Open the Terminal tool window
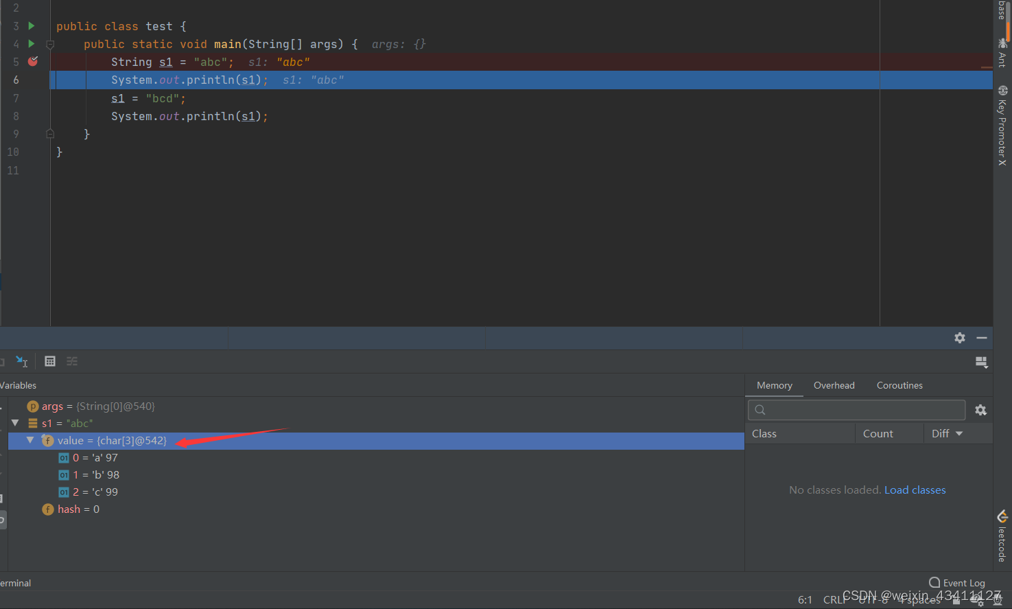Image resolution: width=1012 pixels, height=609 pixels. pyautogui.click(x=15, y=583)
